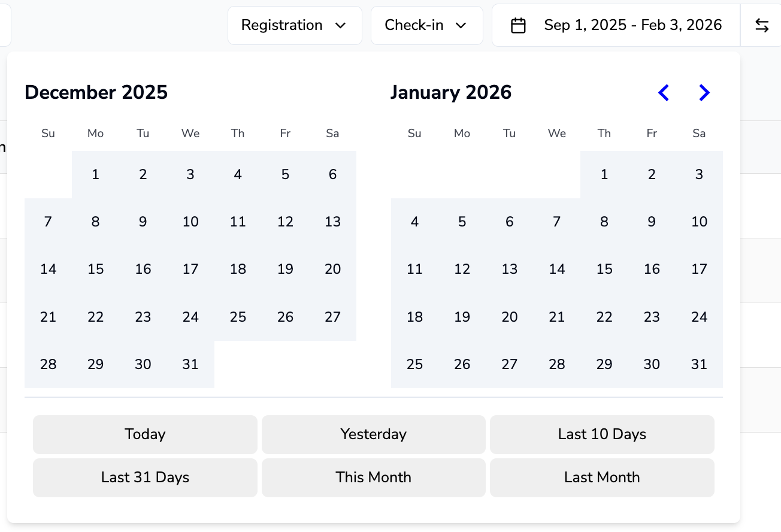Choose January 1, 2026
Screen dimensions: 781x532
604,174
